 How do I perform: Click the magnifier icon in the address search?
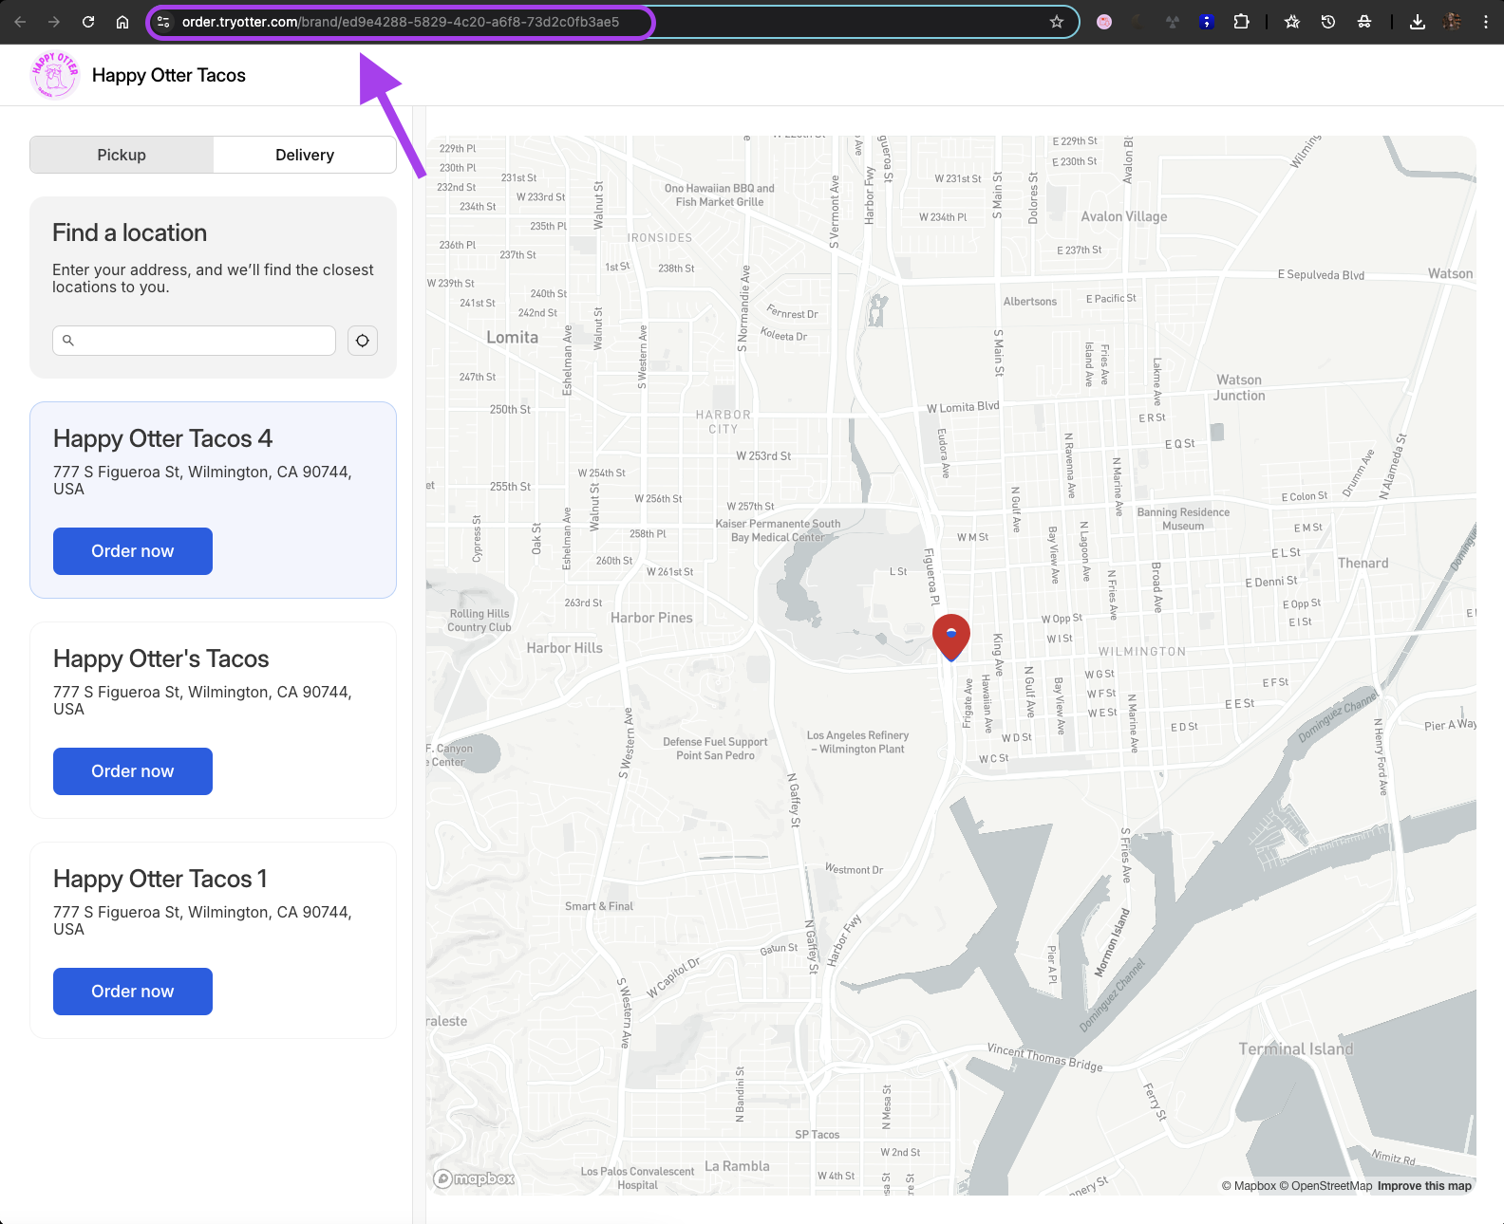tap(68, 341)
